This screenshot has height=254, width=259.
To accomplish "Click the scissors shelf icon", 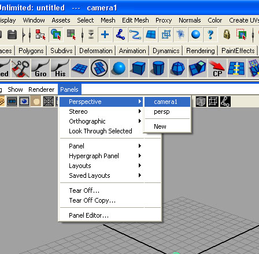I will (20, 68).
